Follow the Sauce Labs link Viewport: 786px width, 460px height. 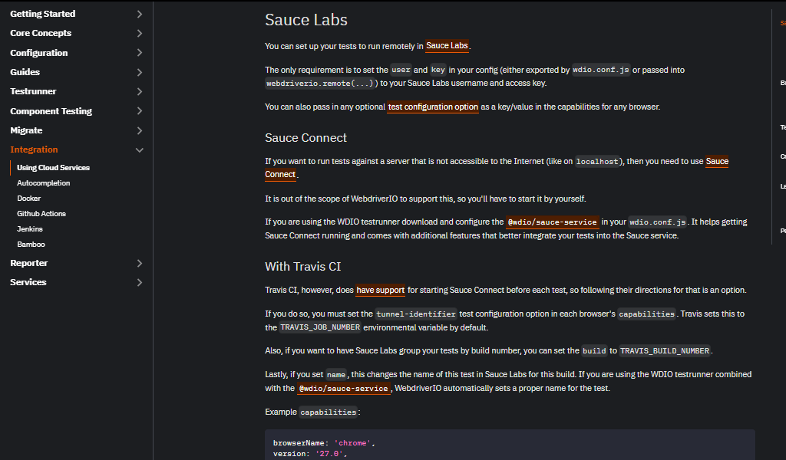[447, 46]
